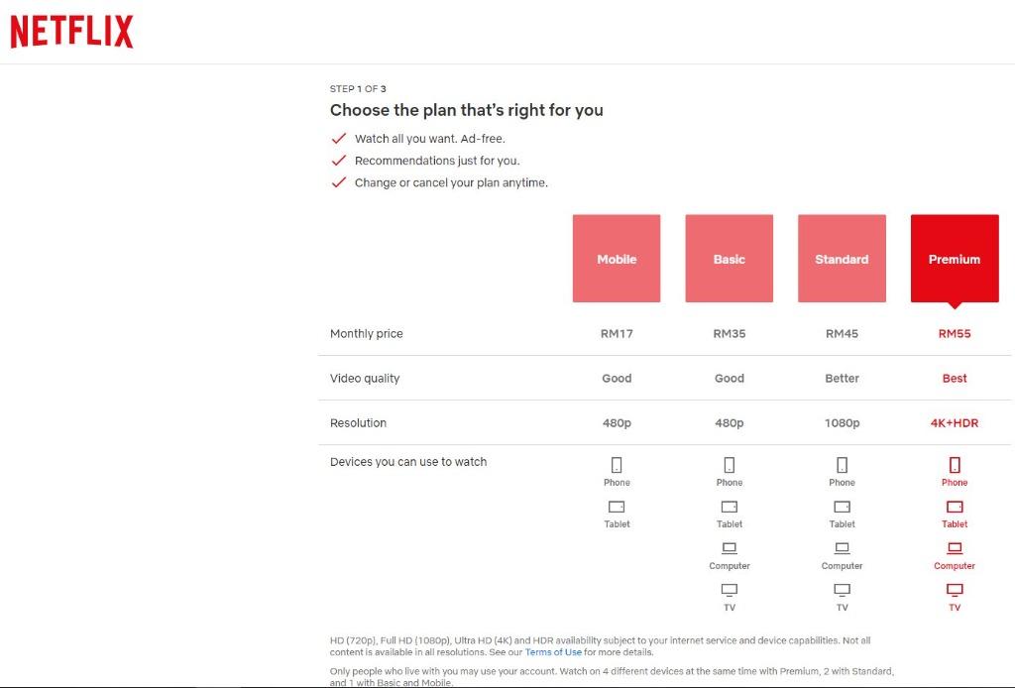
Task: Click the red Phone icon under Premium
Action: tap(955, 465)
